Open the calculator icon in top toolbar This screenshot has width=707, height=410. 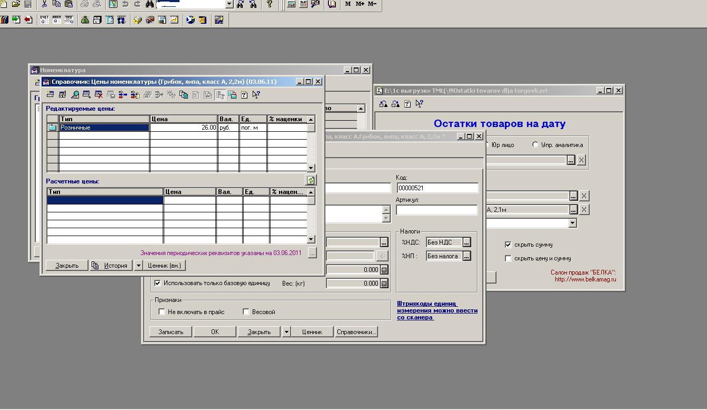[291, 4]
